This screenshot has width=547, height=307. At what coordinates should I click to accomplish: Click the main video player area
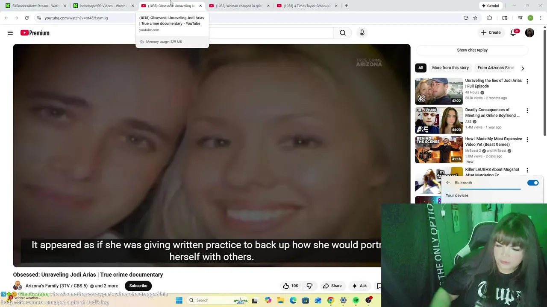coord(212,156)
